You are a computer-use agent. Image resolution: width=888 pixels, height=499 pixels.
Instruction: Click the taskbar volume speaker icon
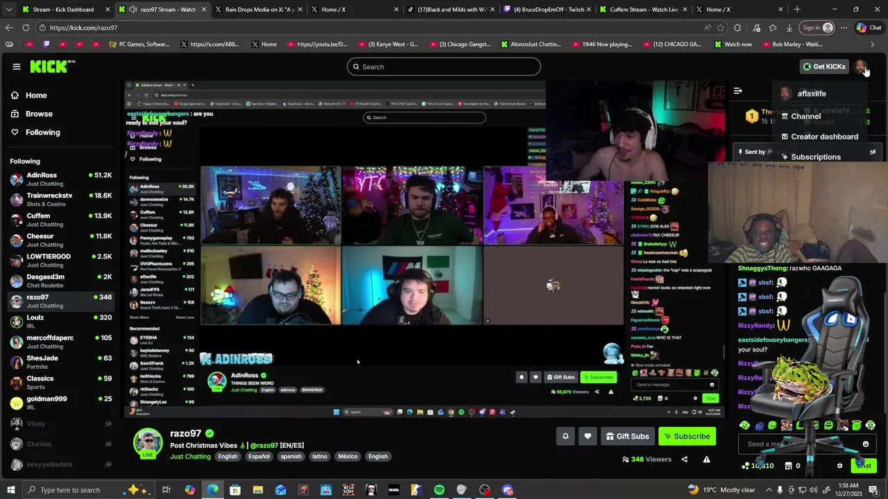tap(812, 490)
